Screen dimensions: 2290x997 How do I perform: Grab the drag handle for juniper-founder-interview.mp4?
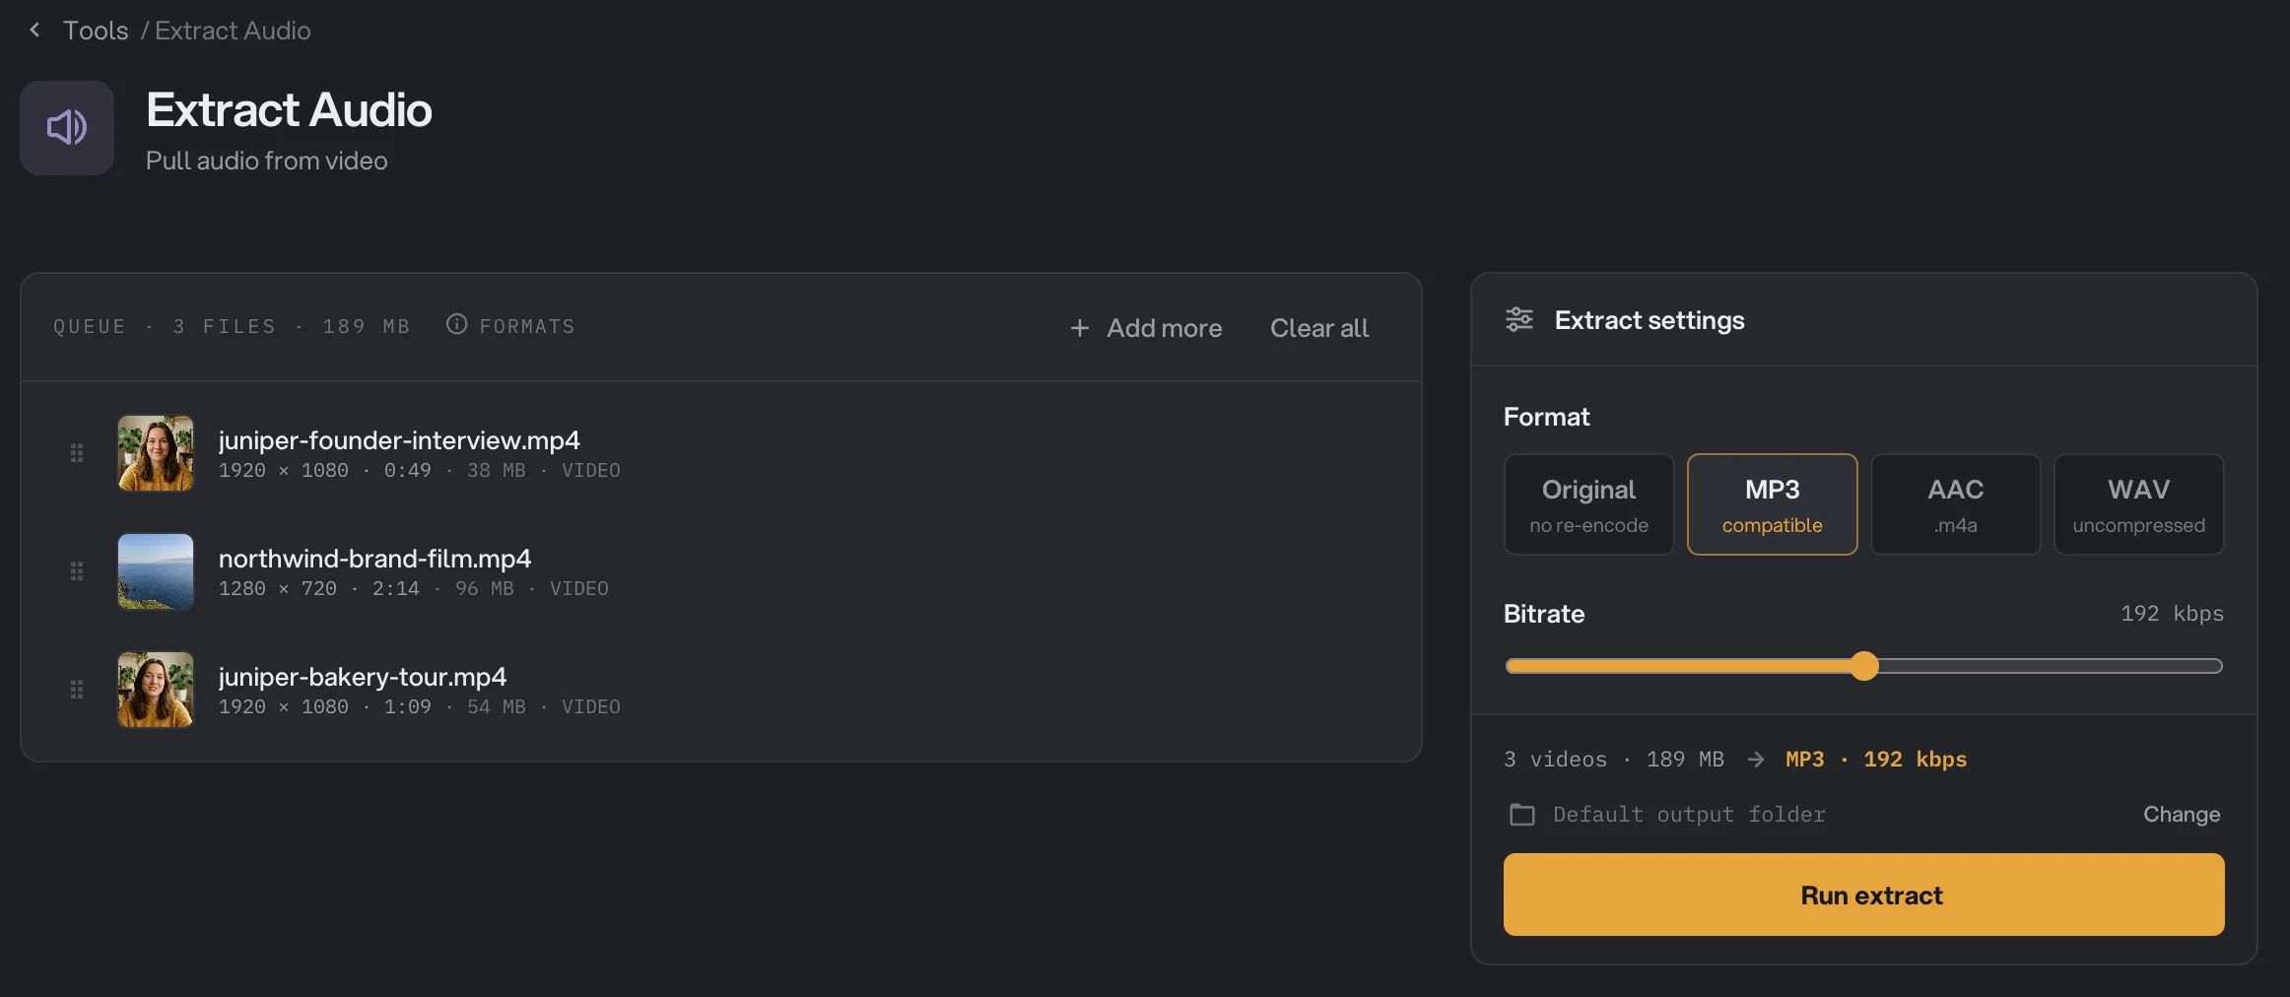point(77,453)
